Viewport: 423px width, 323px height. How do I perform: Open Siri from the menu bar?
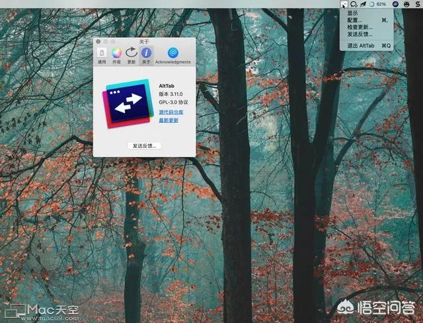[395, 4]
